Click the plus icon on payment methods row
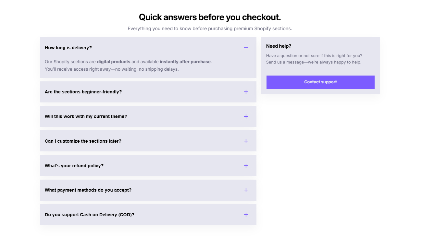This screenshot has width=422, height=237. click(x=246, y=190)
